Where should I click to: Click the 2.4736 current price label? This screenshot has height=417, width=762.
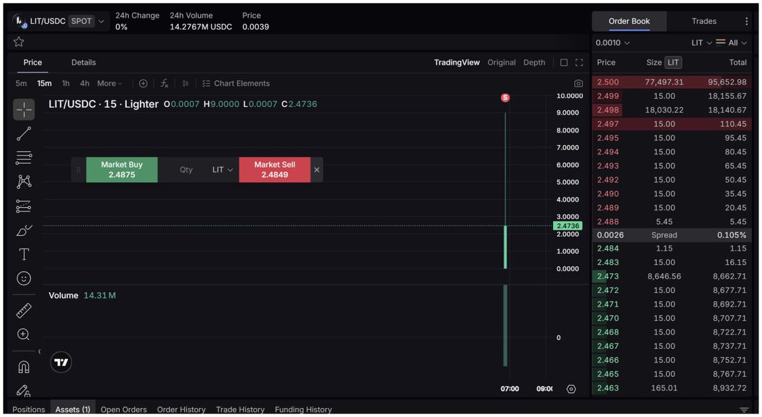[x=568, y=226]
